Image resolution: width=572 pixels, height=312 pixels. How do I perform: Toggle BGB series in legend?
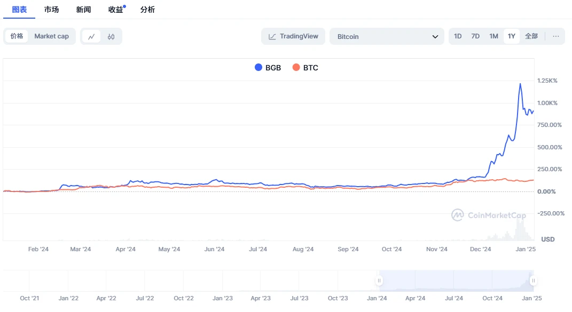coord(268,68)
